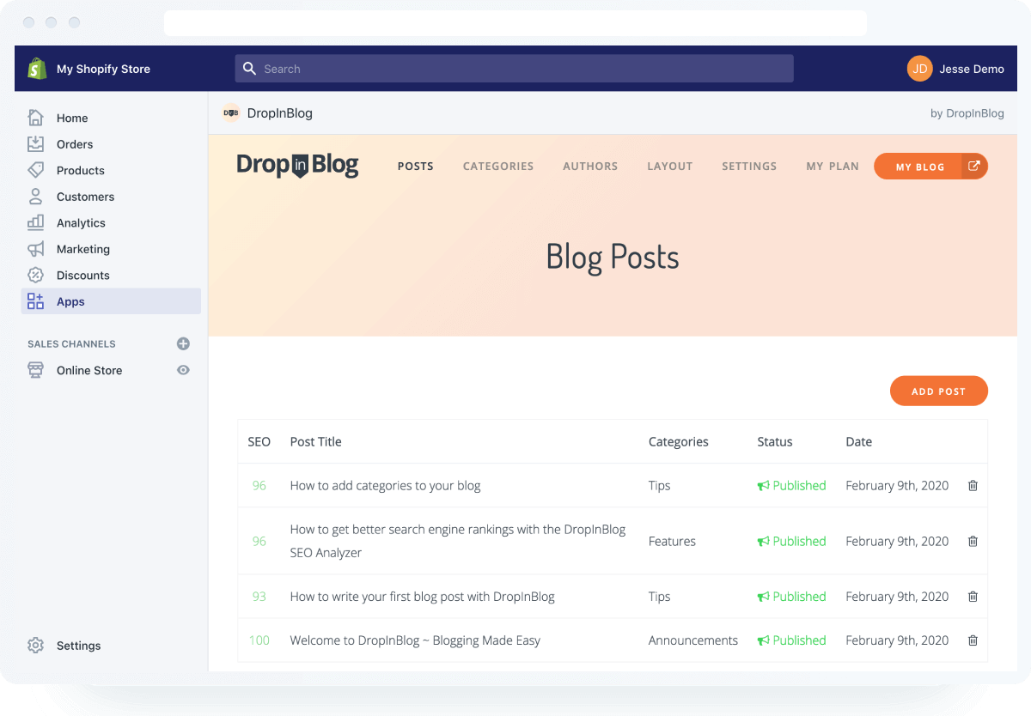This screenshot has width=1031, height=716.
Task: Open Orders from the sidebar icon
Action: click(x=35, y=144)
